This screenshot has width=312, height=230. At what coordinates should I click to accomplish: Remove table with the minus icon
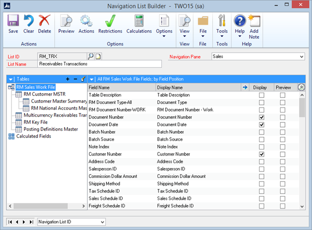(x=75, y=79)
